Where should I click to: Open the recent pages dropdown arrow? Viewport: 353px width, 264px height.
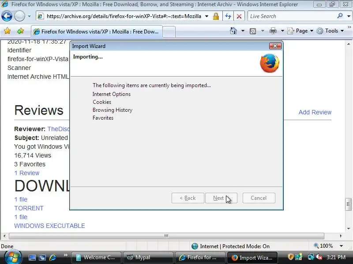[29, 16]
